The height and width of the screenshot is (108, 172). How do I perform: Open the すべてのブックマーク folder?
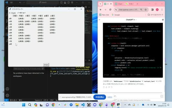coord(156,15)
